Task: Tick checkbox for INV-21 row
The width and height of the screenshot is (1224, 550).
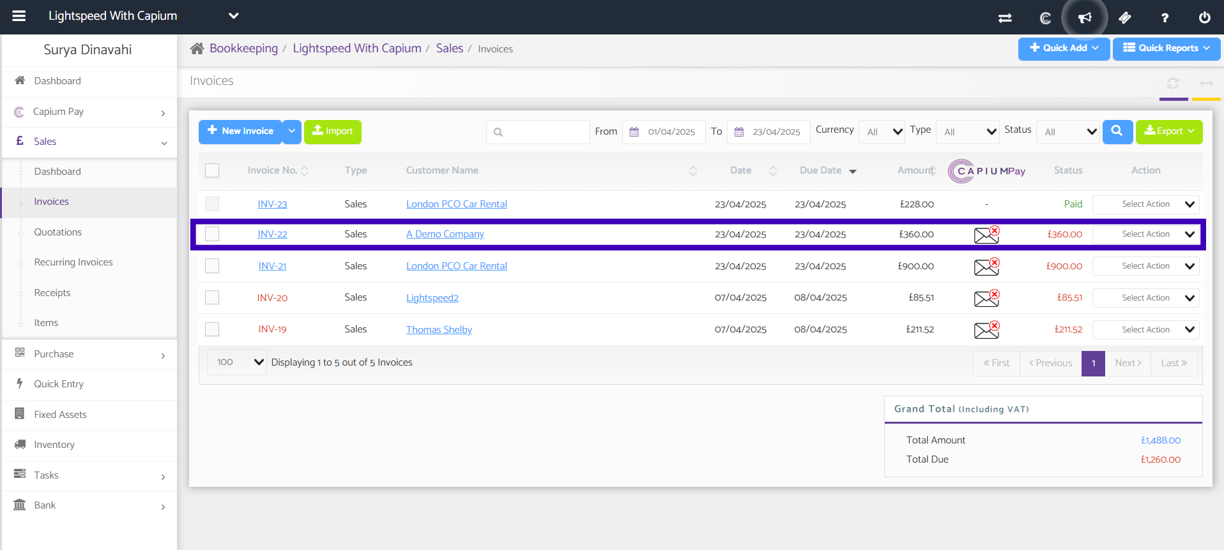Action: [212, 265]
